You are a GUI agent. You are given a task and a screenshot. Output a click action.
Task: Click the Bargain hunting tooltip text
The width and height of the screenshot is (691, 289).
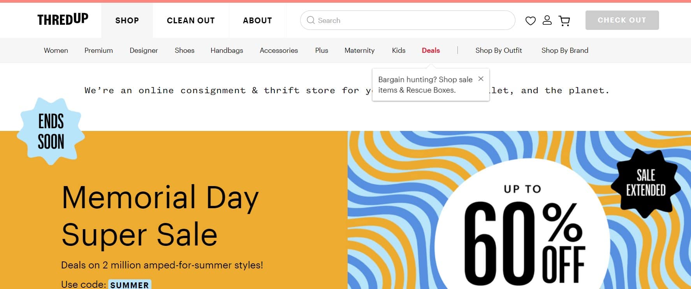coord(425,85)
